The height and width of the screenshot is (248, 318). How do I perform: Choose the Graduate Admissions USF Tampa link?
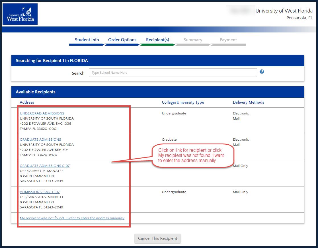(x=40, y=140)
